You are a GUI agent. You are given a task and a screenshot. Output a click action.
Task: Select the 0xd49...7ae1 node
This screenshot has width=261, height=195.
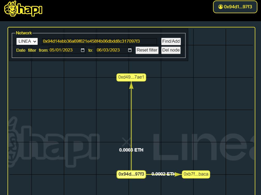(x=131, y=77)
